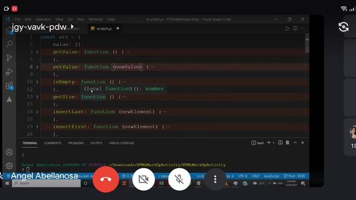Switch to the TERMINAL panel tab
This screenshot has height=200, width=356.
tap(29, 143)
